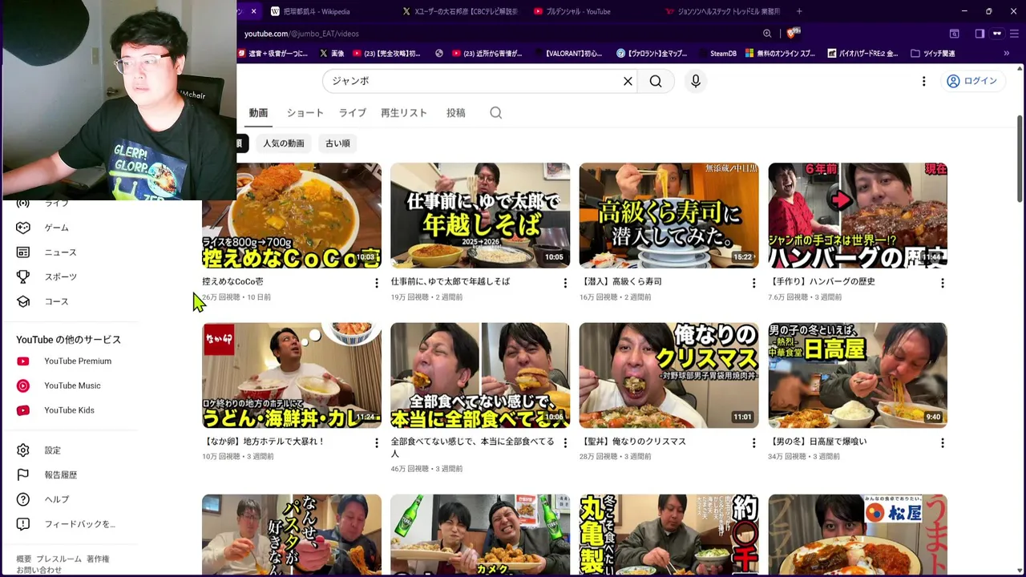This screenshot has height=577, width=1026.
Task: Sort videos with the 古い順 chip
Action: tap(337, 143)
